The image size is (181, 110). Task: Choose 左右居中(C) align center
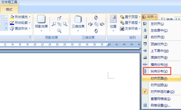(161, 30)
